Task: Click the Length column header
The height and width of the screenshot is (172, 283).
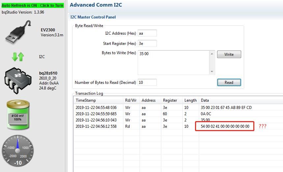Action: (x=191, y=100)
